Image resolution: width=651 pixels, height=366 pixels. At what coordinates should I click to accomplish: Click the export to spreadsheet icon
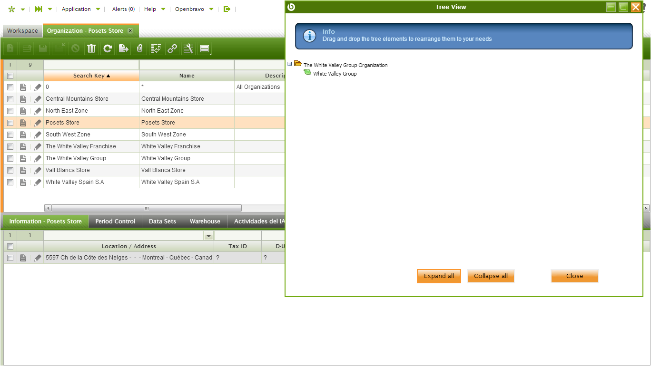coord(124,48)
